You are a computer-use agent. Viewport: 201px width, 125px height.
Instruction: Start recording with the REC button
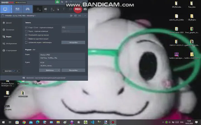pos(78,9)
